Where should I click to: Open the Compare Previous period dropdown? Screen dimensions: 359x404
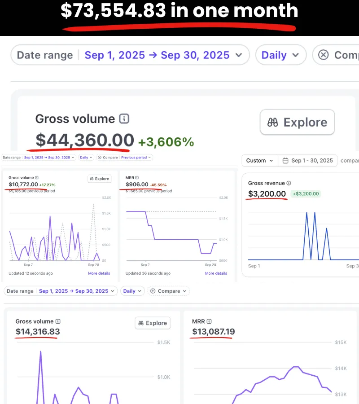(136, 158)
